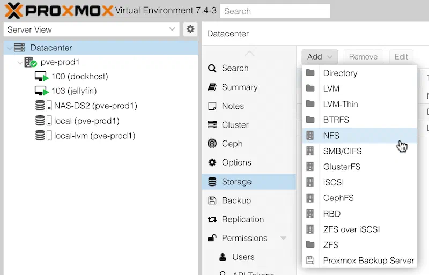The height and width of the screenshot is (275, 429).
Task: Click the Backup floppy disk icon
Action: coord(212,200)
